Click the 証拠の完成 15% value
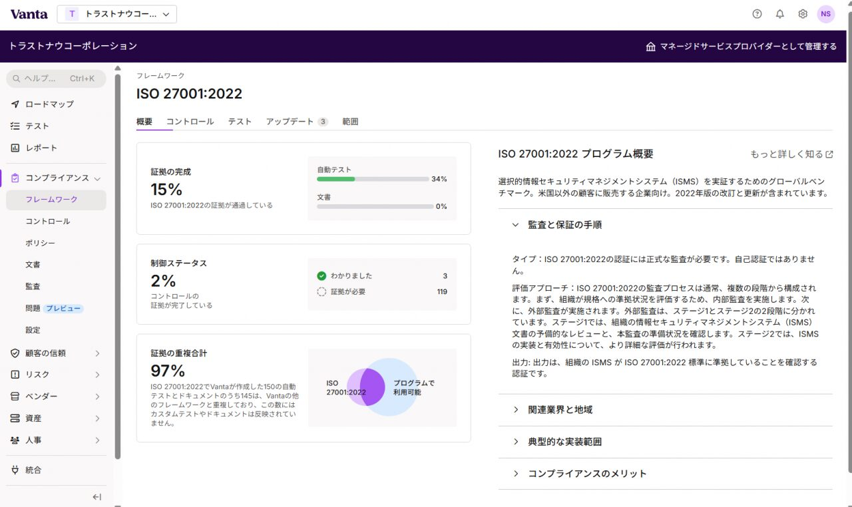 click(166, 190)
